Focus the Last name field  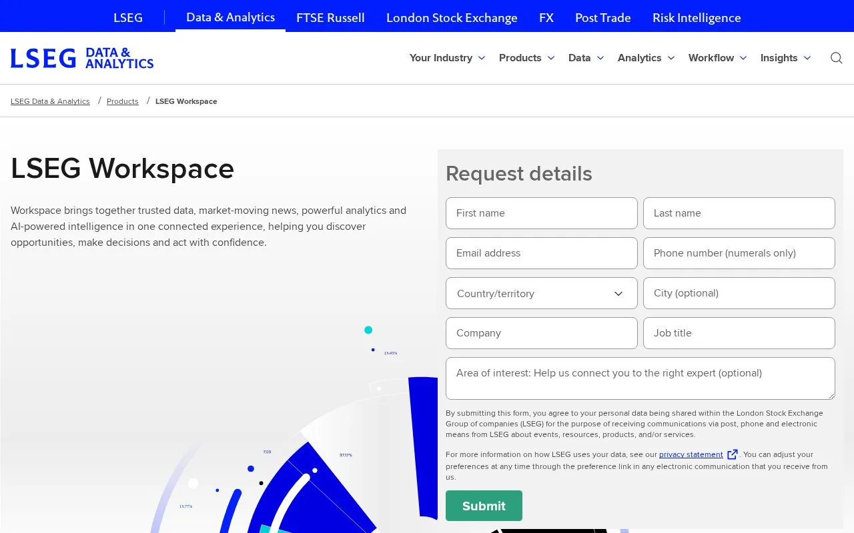point(739,213)
